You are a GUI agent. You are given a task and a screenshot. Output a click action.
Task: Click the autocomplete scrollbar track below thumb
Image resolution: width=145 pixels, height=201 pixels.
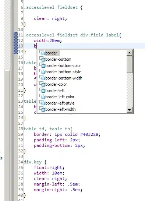click(x=129, y=90)
